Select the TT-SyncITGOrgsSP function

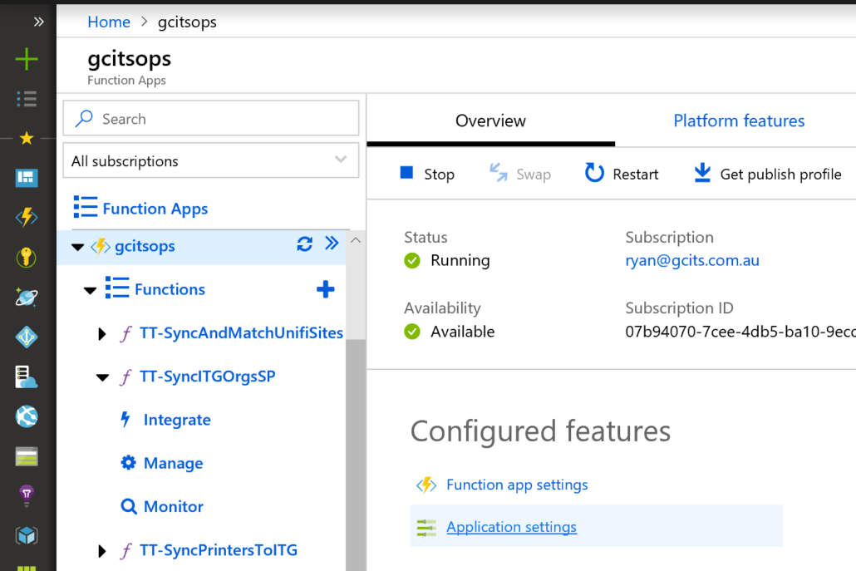point(207,377)
